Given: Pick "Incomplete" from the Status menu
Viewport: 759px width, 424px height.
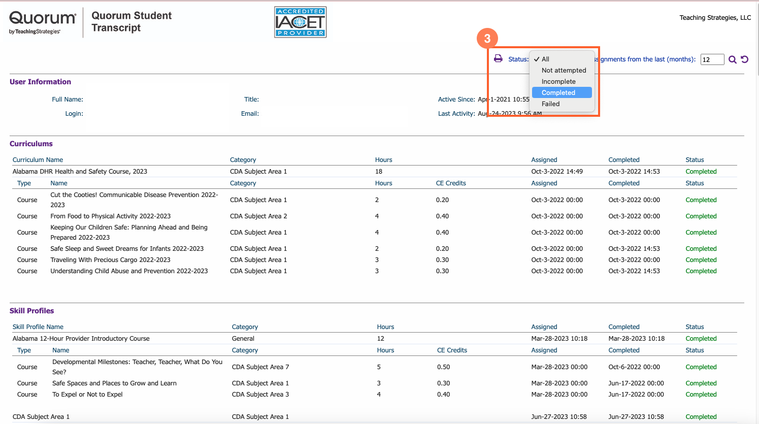Looking at the screenshot, I should tap(559, 81).
